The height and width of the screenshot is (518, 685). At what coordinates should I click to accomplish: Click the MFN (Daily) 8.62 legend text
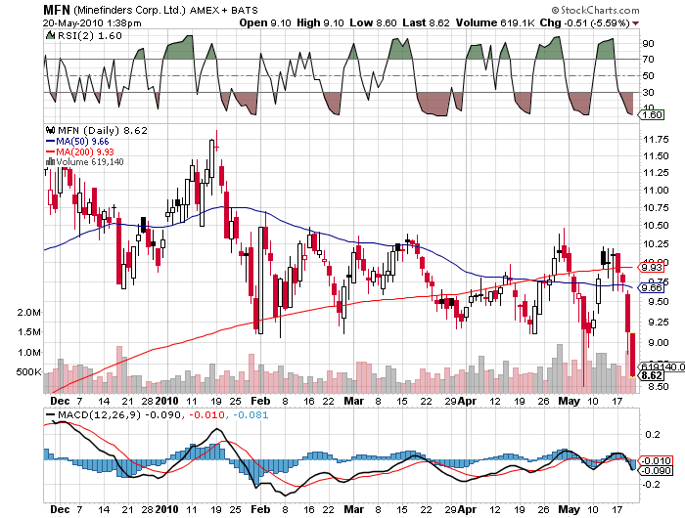click(x=103, y=131)
